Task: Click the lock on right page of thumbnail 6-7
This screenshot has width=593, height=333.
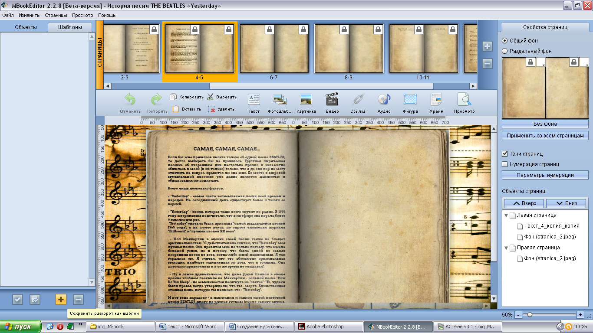Action: (303, 29)
